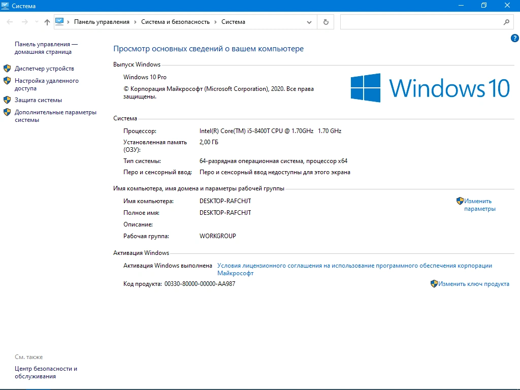Open Центр безопасности и обслуживания
Viewport: 520px width, 390px height.
click(46, 372)
